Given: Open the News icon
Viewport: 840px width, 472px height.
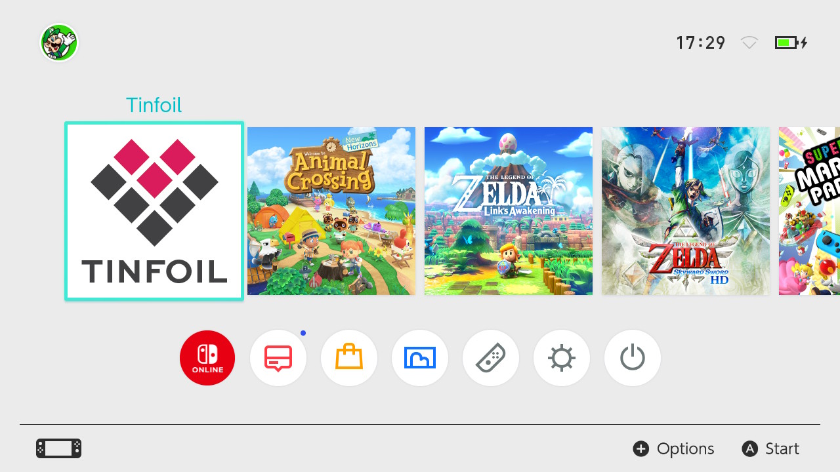Looking at the screenshot, I should (278, 358).
